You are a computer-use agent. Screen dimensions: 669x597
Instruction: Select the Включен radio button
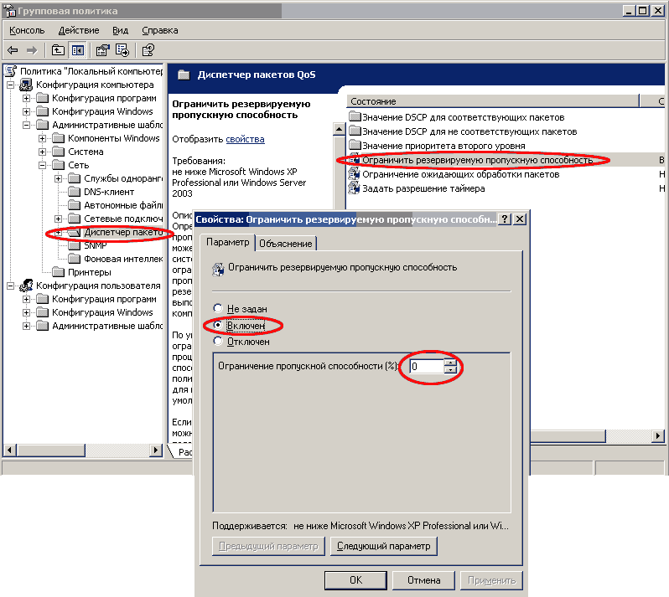[x=218, y=325]
